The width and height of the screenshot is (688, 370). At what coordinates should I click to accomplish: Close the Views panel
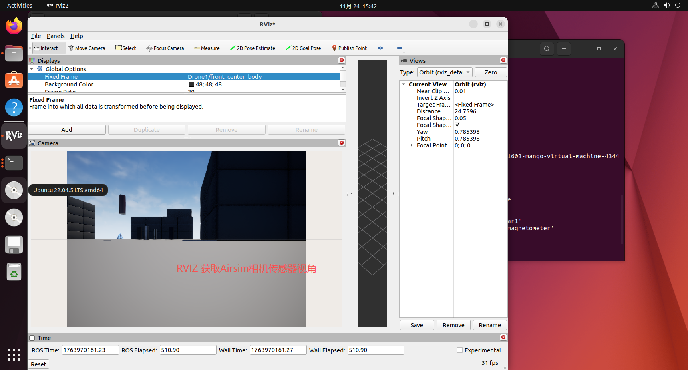click(503, 60)
